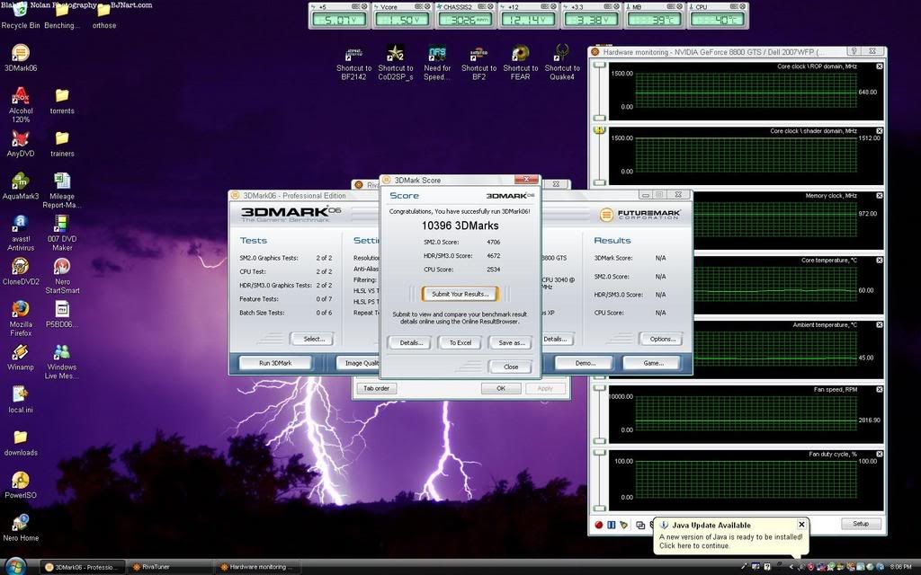Image resolution: width=921 pixels, height=575 pixels.
Task: Open Nero StartSmart shortcut
Action: (x=62, y=276)
